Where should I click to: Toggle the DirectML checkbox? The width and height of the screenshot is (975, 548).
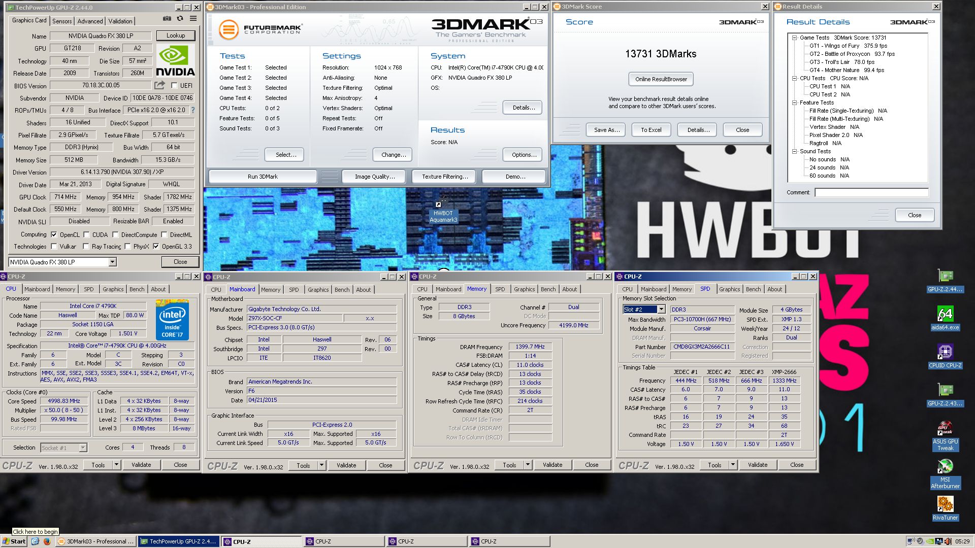164,235
